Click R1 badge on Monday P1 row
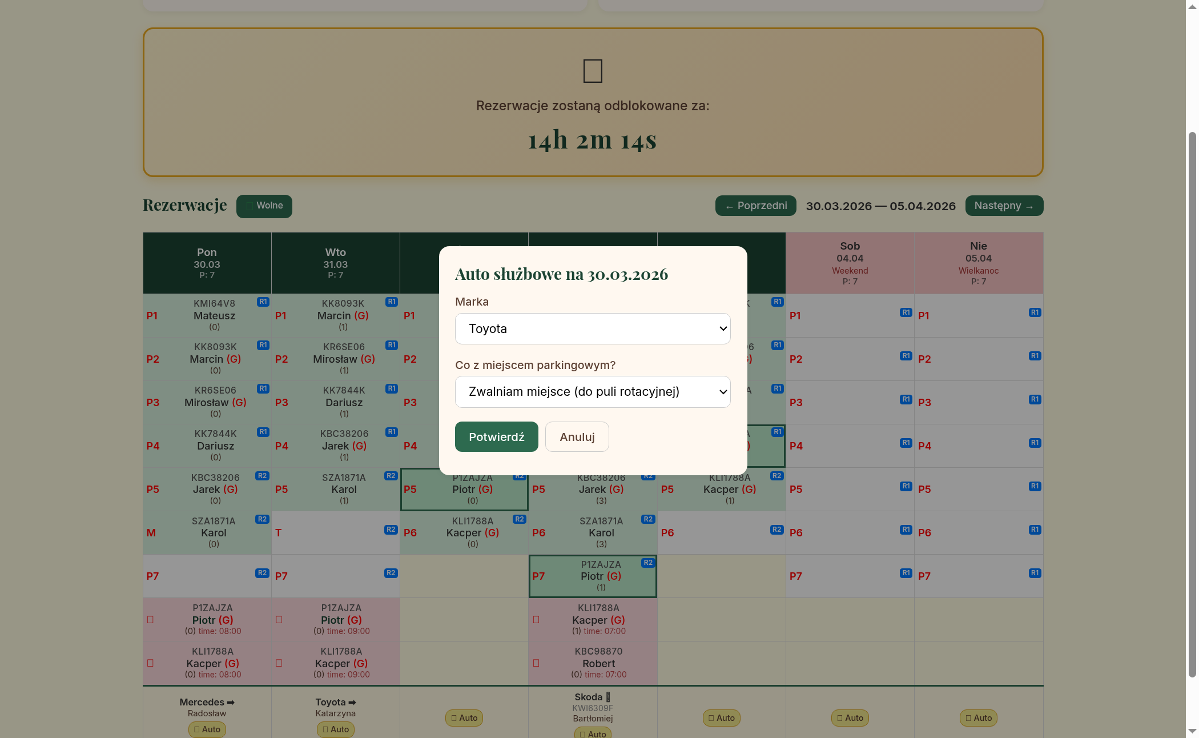The width and height of the screenshot is (1199, 738). tap(263, 302)
